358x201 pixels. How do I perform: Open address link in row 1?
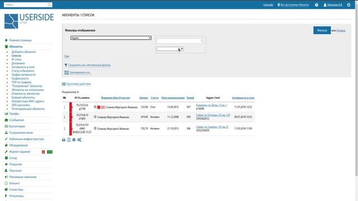point(211,105)
